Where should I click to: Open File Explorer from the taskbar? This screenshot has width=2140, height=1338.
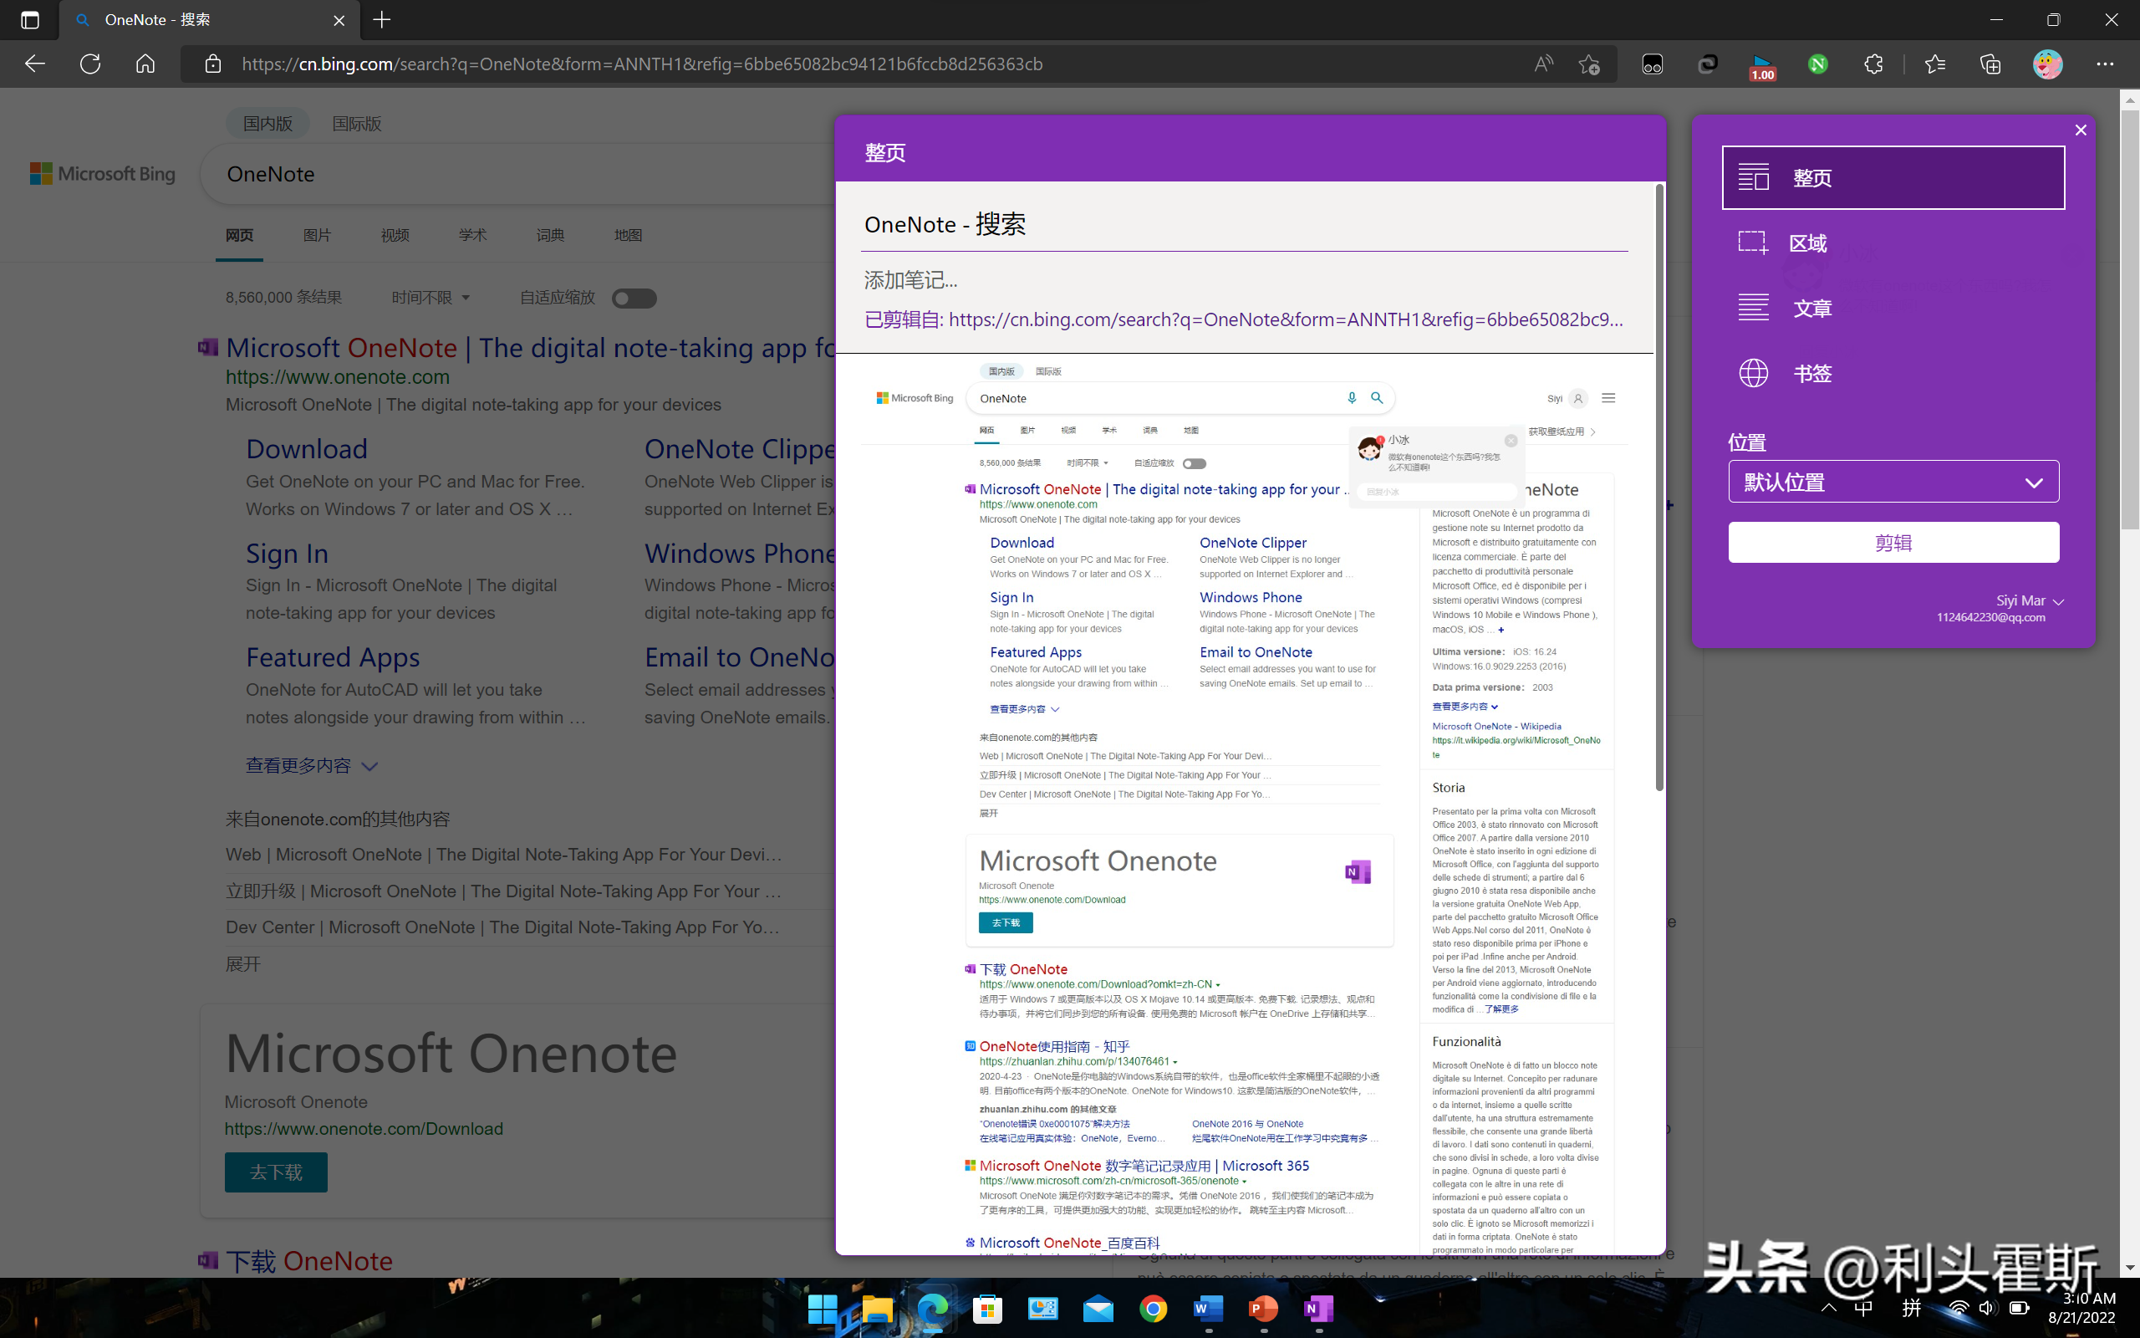point(877,1309)
